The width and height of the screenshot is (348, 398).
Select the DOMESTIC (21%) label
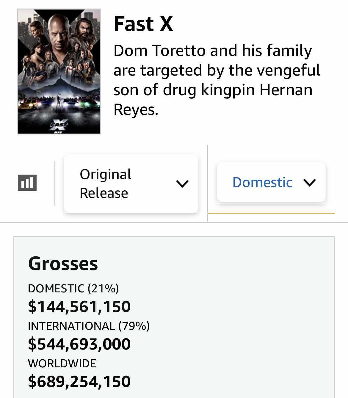[x=73, y=289]
